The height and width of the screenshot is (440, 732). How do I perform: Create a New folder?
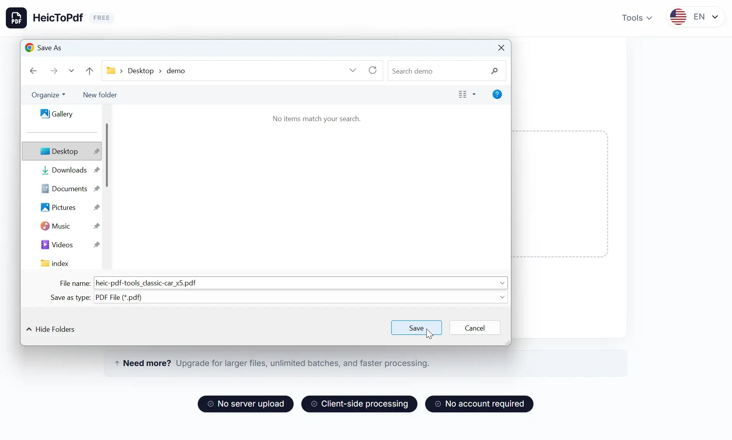(100, 95)
